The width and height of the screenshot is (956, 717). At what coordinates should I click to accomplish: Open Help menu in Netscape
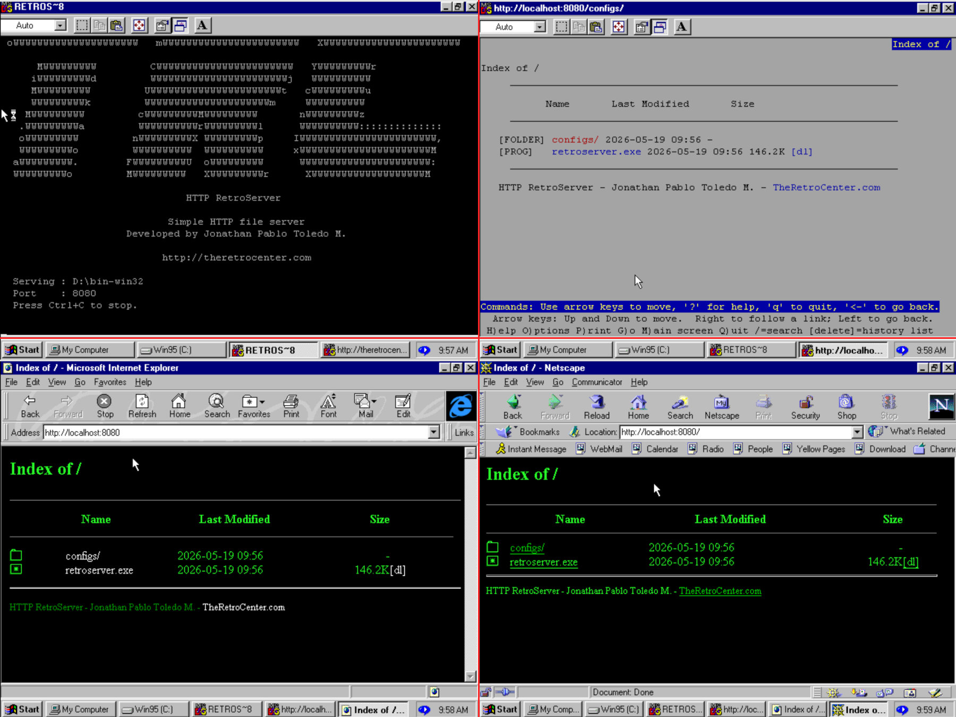639,382
